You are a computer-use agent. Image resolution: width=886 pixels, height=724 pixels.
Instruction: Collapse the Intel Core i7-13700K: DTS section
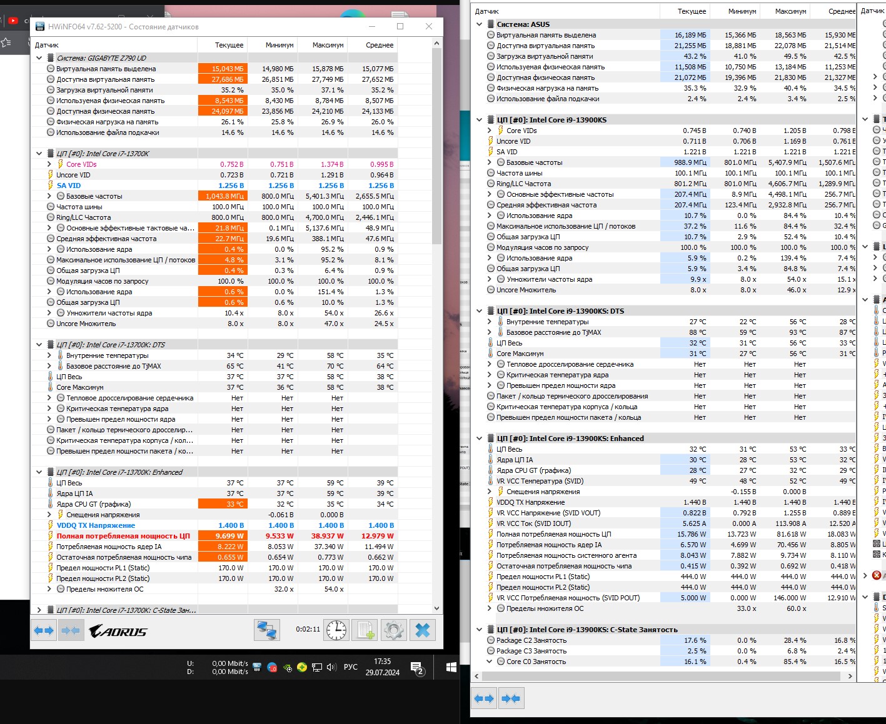[x=39, y=345]
